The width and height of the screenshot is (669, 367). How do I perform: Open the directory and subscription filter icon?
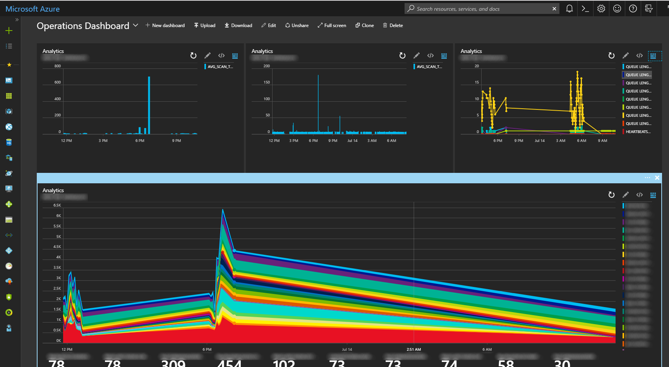649,9
